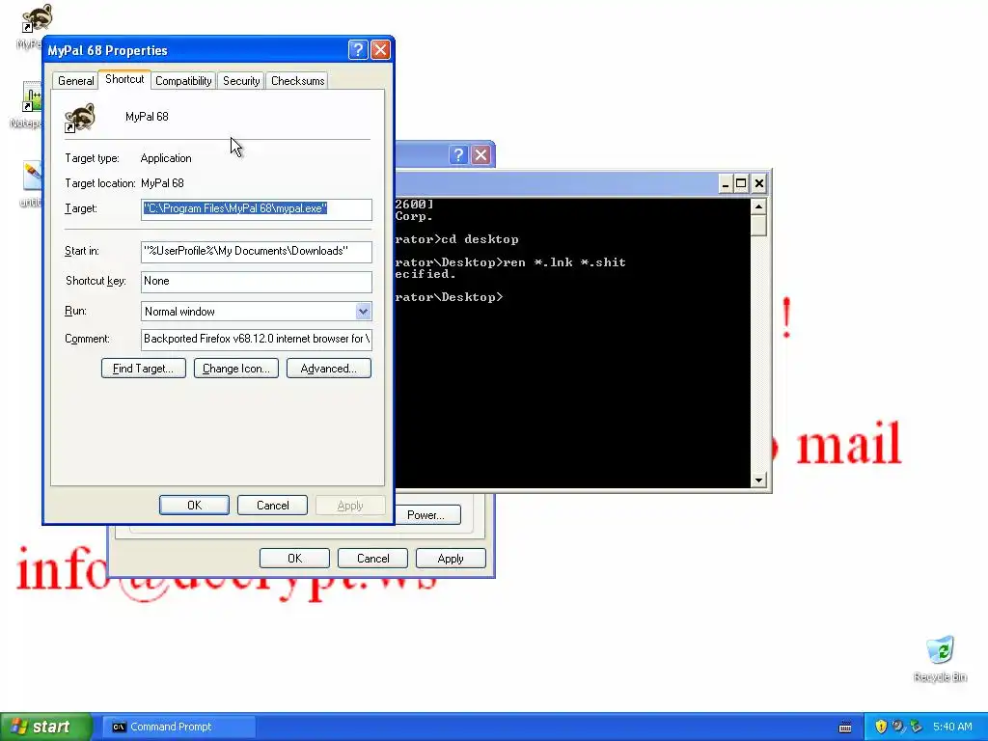Click the MyPal raccoon icon in Properties dialog
Viewport: 988px width, 741px height.
pos(79,118)
